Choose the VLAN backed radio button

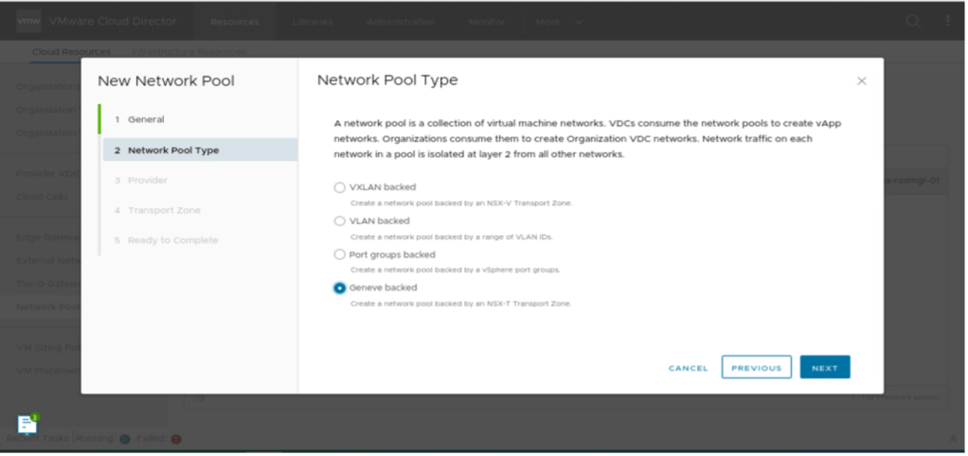340,220
